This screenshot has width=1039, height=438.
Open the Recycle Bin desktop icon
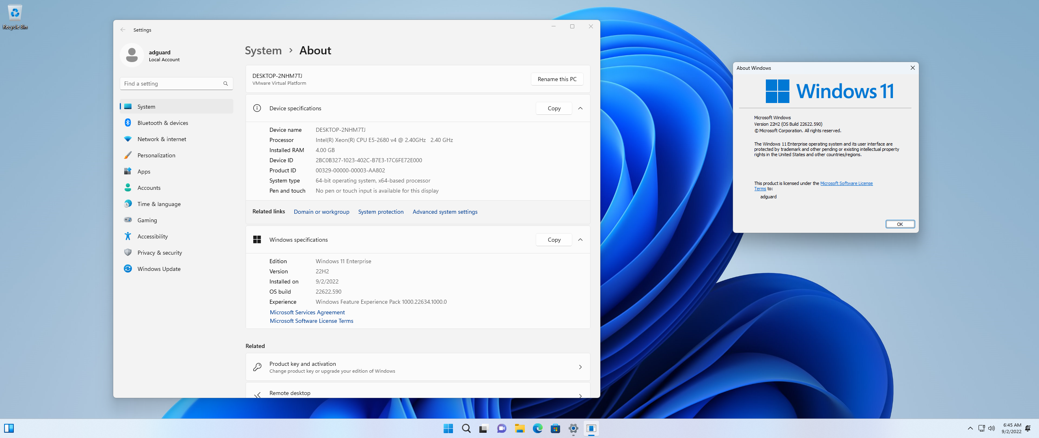15,17
